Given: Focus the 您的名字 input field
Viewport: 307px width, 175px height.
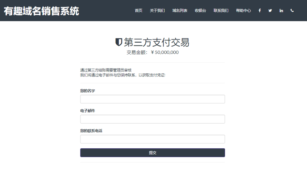Looking at the screenshot, I should click(152, 99).
